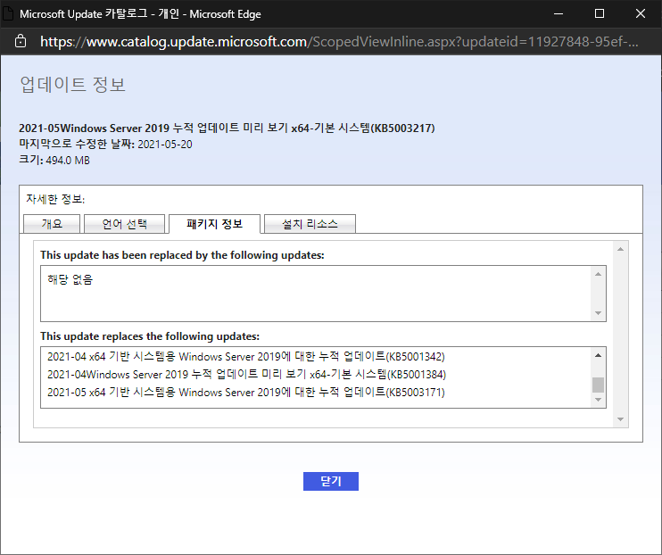662x555 pixels.
Task: Click the lock icon in address bar
Action: pos(21,41)
